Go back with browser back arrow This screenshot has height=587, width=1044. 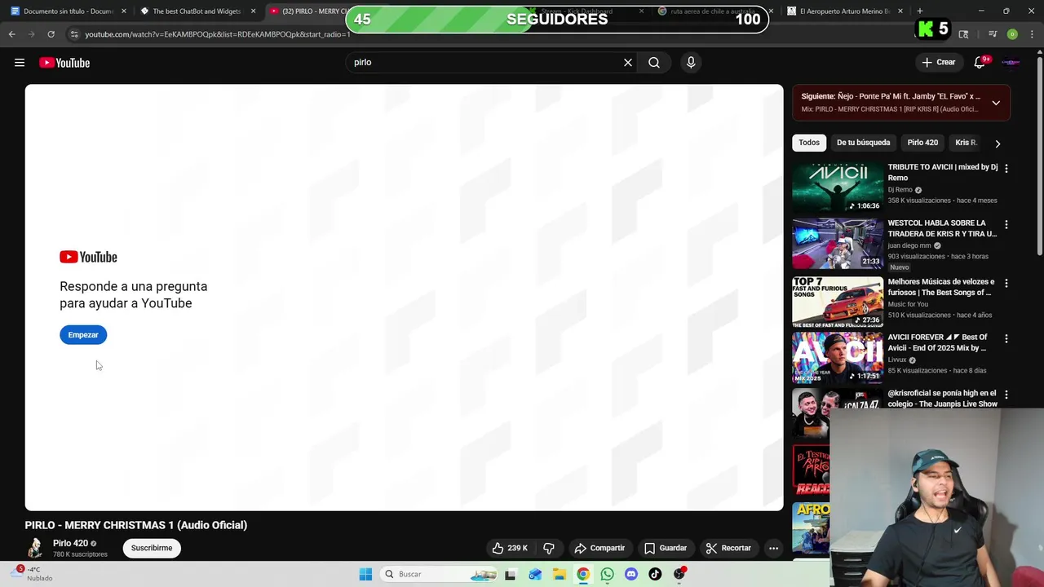click(11, 34)
